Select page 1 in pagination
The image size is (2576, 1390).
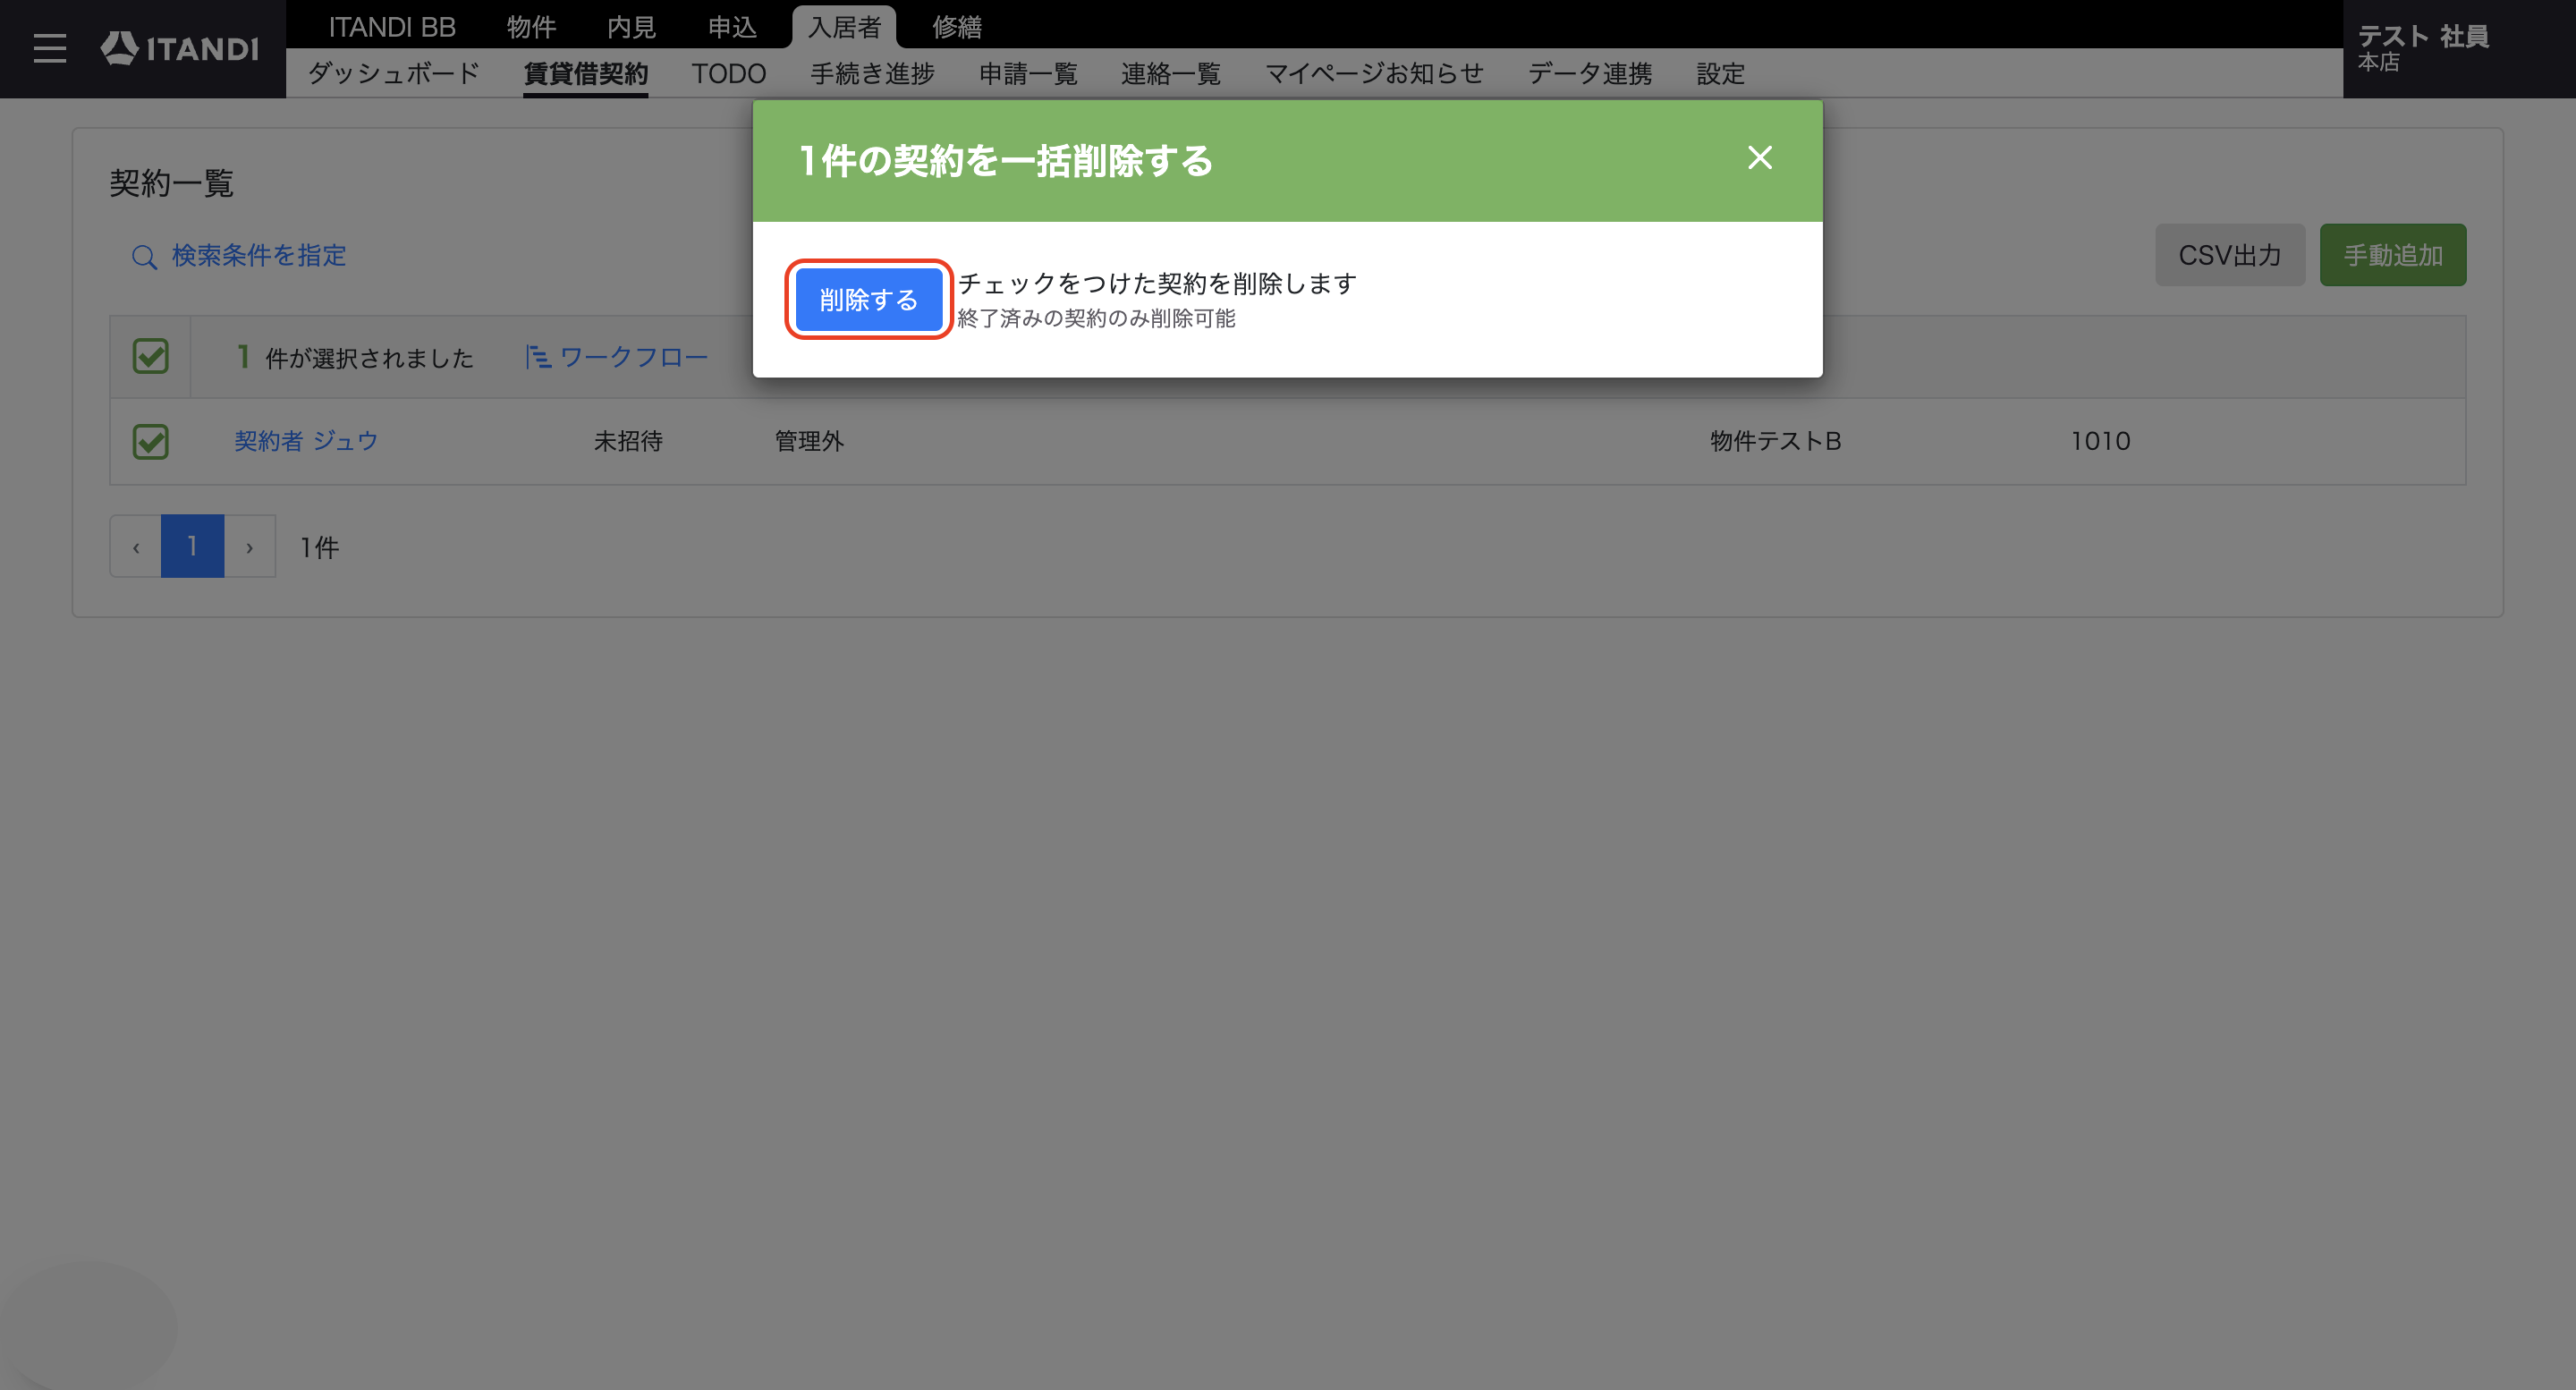[192, 546]
